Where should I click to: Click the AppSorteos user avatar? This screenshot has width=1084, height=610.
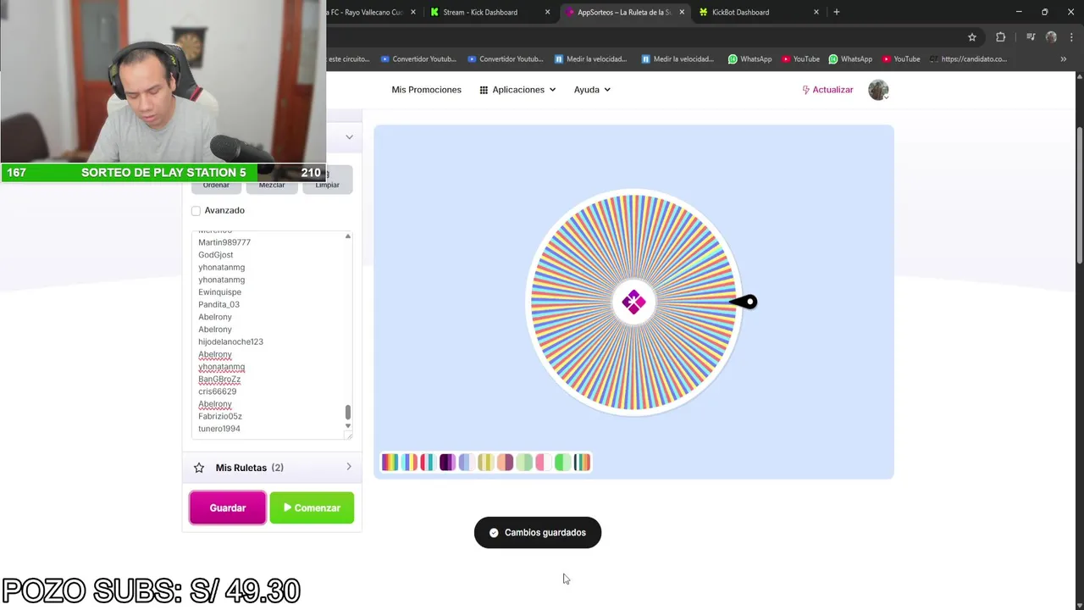[x=878, y=90]
